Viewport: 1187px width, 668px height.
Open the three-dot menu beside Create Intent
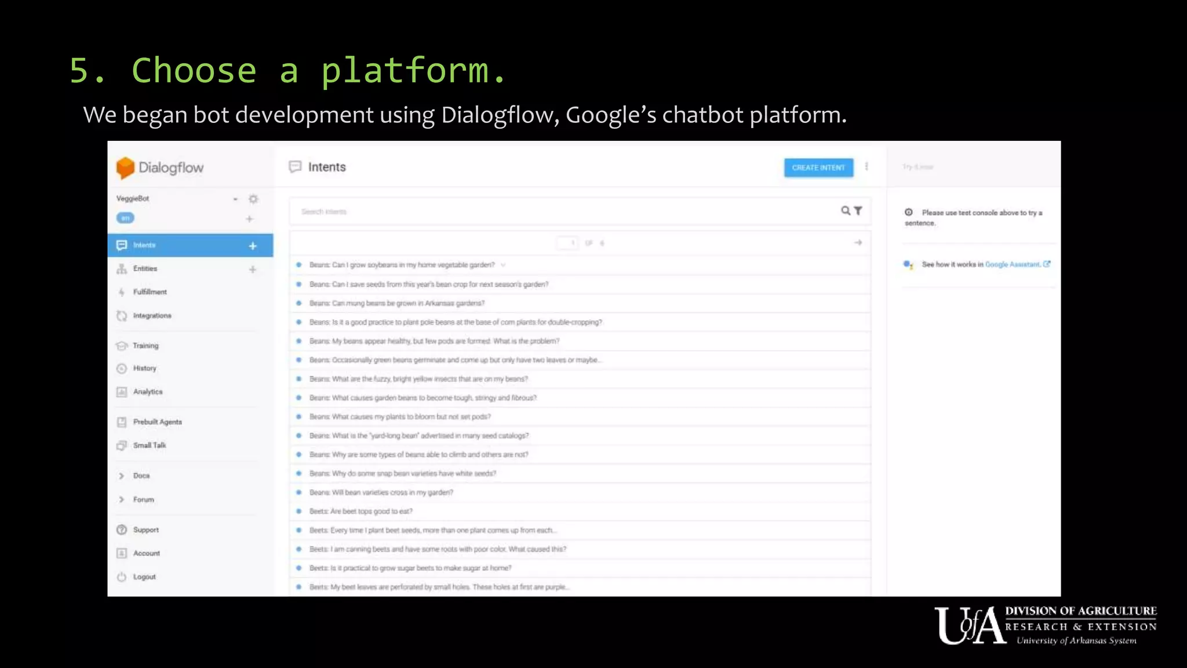point(866,167)
